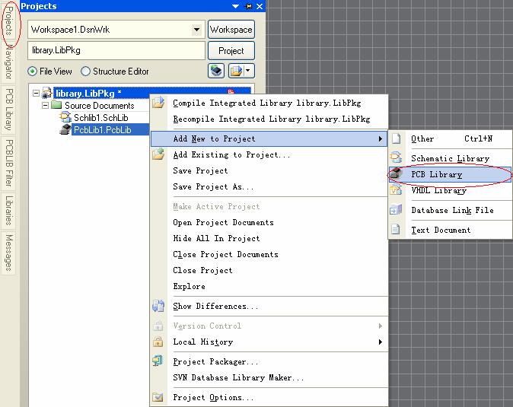The width and height of the screenshot is (513, 407).
Task: Click the Project button
Action: (x=231, y=51)
